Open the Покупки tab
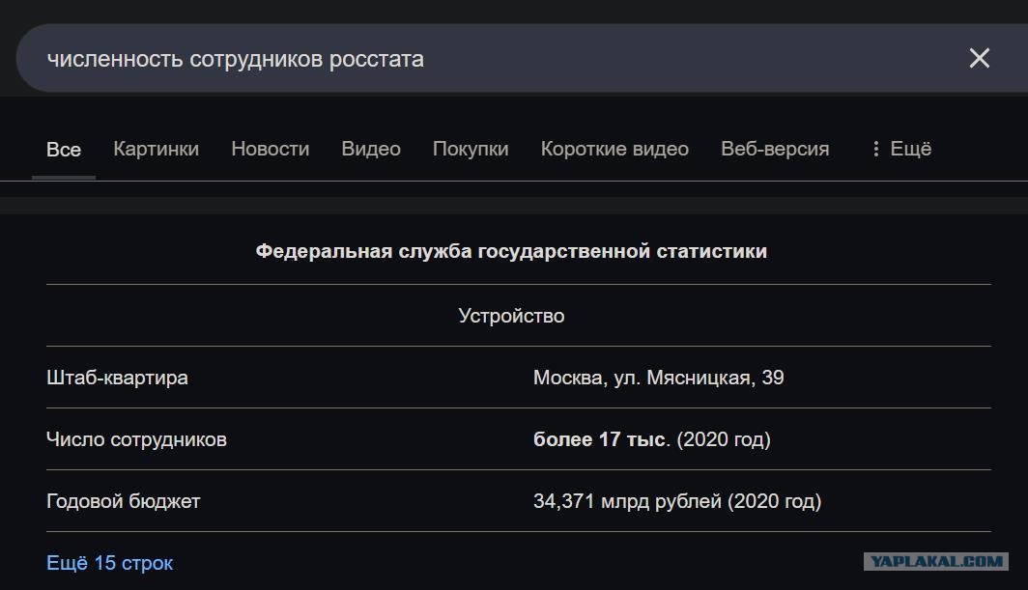This screenshot has width=1028, height=590. pos(471,149)
